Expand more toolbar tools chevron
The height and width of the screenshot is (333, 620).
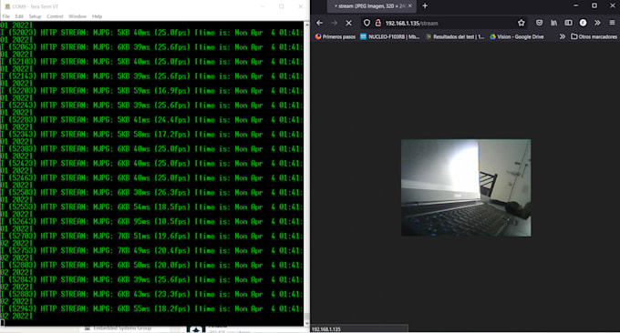[x=597, y=23]
